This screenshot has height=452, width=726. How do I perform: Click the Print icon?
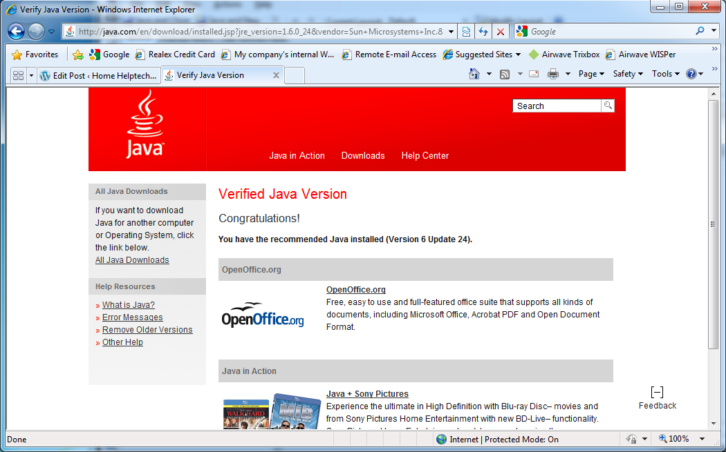(553, 74)
